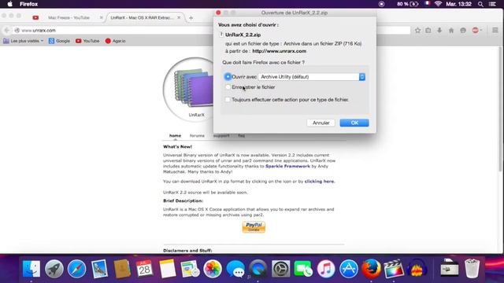504x283 pixels.
Task: Open QuickTime Player from the Dock
Action: [x=258, y=269]
